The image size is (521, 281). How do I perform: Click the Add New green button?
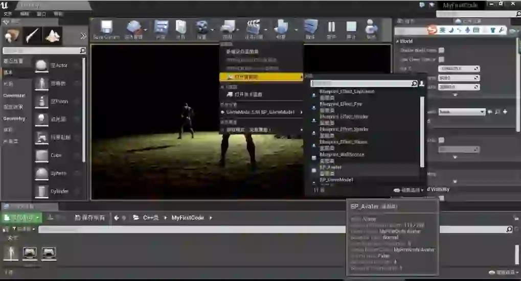pyautogui.click(x=22, y=218)
